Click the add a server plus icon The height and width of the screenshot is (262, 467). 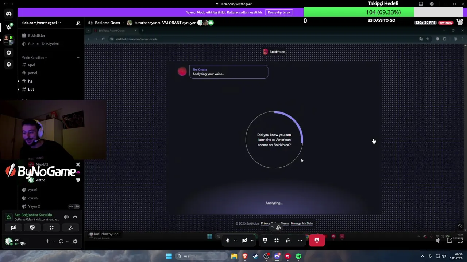pyautogui.click(x=9, y=52)
